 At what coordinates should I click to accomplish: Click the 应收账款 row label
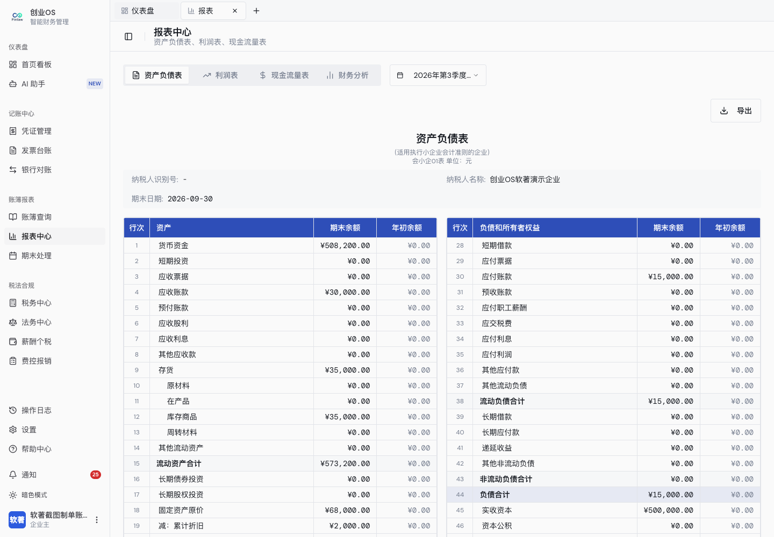coord(174,292)
